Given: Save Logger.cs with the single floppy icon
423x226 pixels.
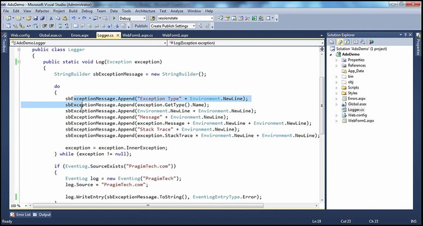Looking at the screenshot, I should (x=36, y=18).
